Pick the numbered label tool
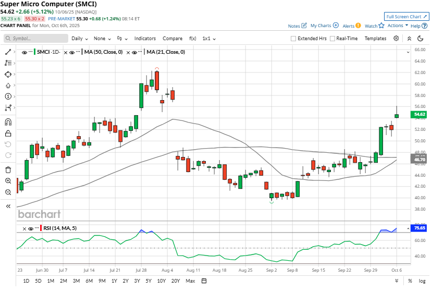Screen dimensions: 444x304 [x=8, y=96]
